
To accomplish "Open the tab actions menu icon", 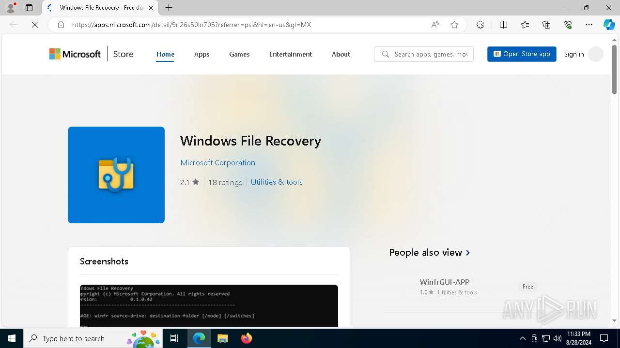I will point(29,8).
